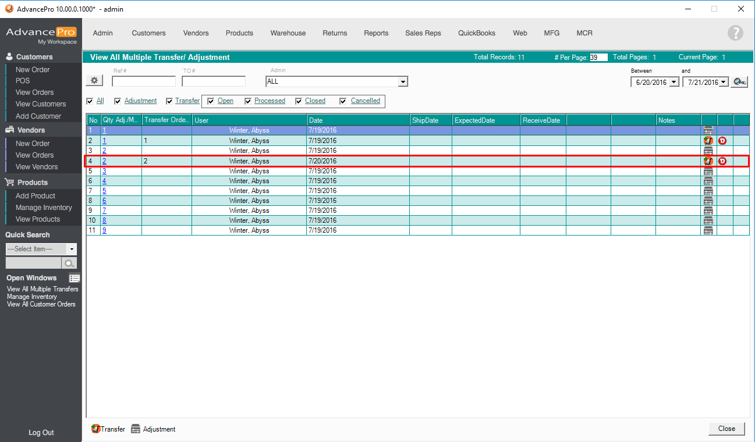
Task: Click the AdvancePro My Workspace logo
Action: tap(41, 35)
